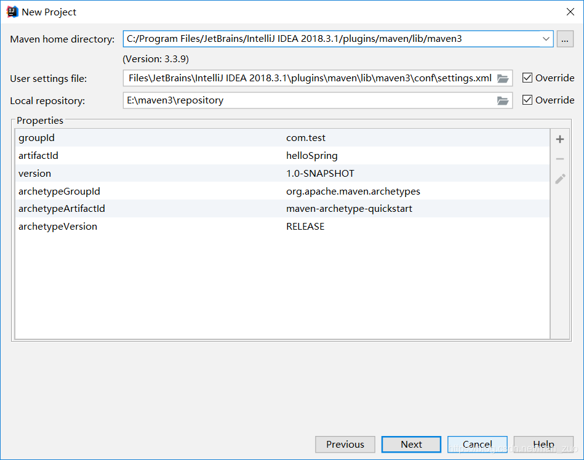Toggle Override checkbox for Local repository
This screenshot has width=584, height=460.
(527, 100)
